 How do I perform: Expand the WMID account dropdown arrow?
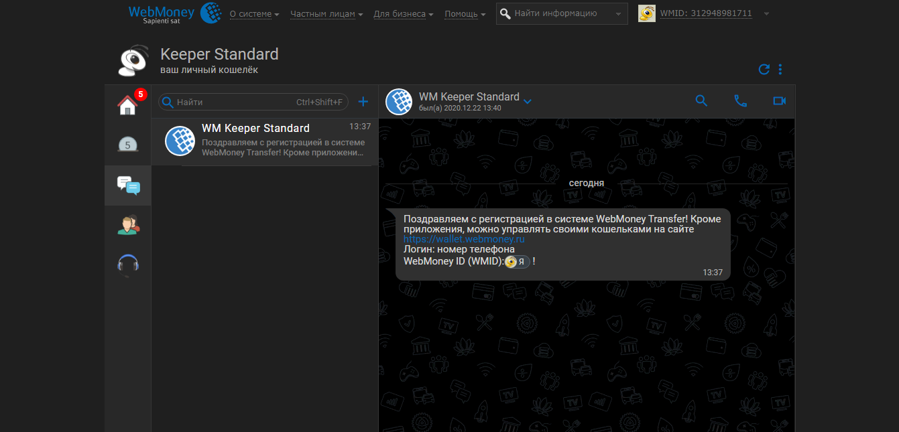pyautogui.click(x=767, y=13)
